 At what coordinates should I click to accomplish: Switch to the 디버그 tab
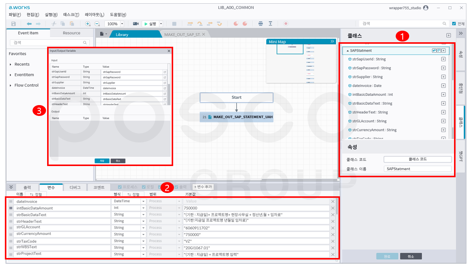coord(75,187)
